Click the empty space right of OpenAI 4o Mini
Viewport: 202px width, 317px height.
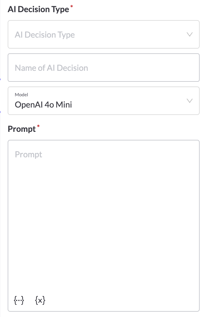[x=129, y=105]
